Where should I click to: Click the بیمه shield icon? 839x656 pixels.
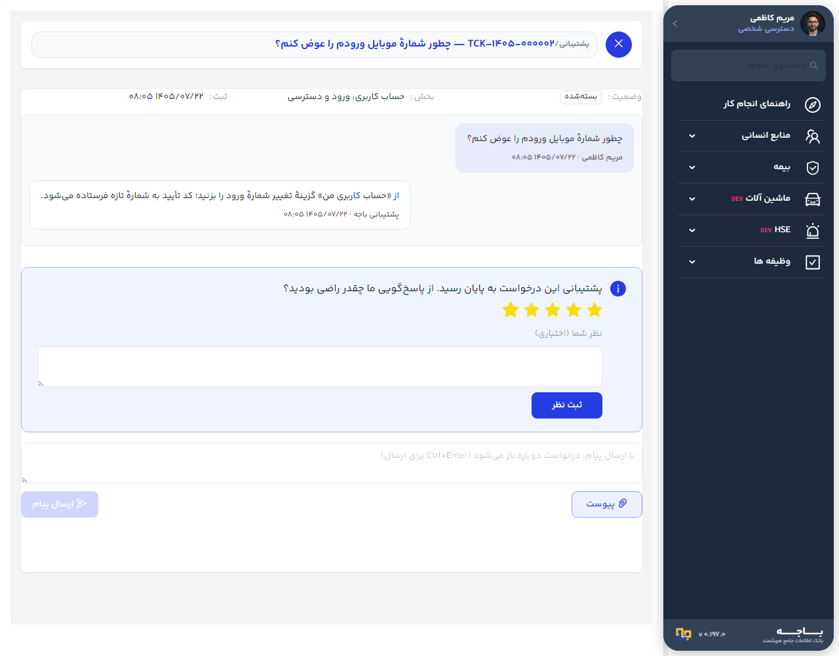(813, 168)
